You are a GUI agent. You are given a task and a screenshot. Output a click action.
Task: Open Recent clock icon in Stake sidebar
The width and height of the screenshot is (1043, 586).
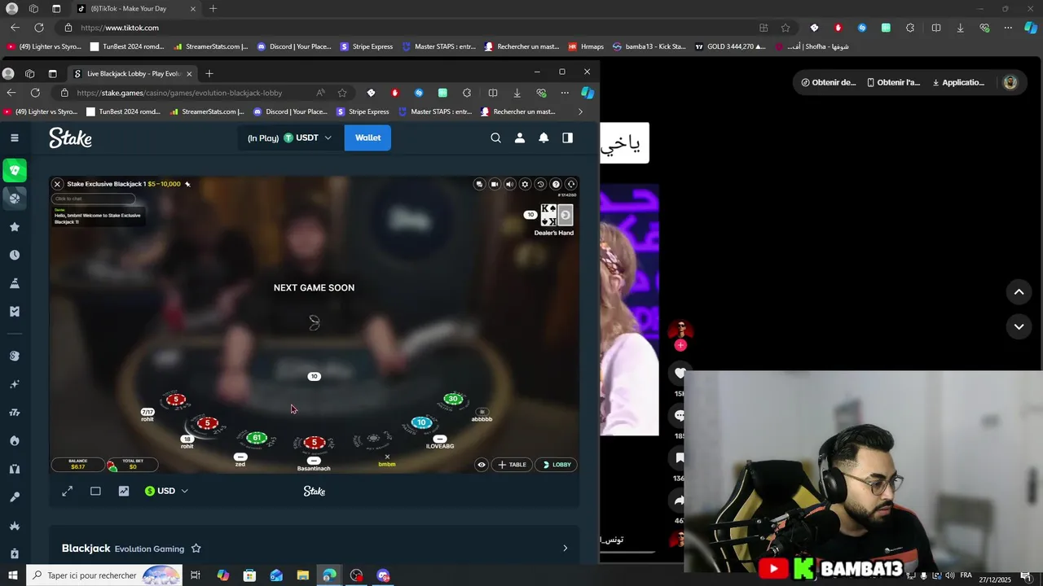tap(15, 255)
